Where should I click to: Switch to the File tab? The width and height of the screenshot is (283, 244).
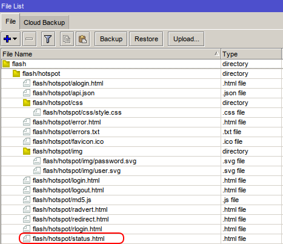tap(10, 21)
